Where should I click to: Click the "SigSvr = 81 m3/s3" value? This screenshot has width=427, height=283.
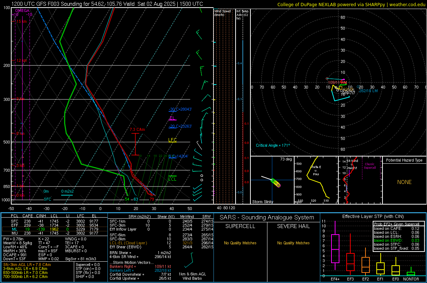point(81,259)
